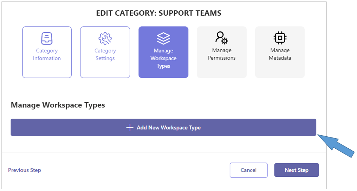Click the stacked layers icon for Workspace Types
The image size is (357, 191).
(x=163, y=38)
